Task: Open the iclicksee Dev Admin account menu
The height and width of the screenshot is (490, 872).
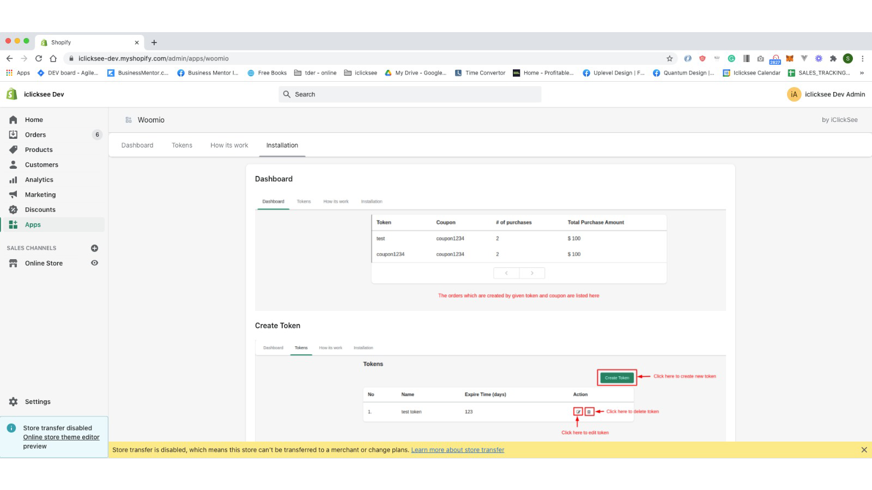Action: coord(826,94)
